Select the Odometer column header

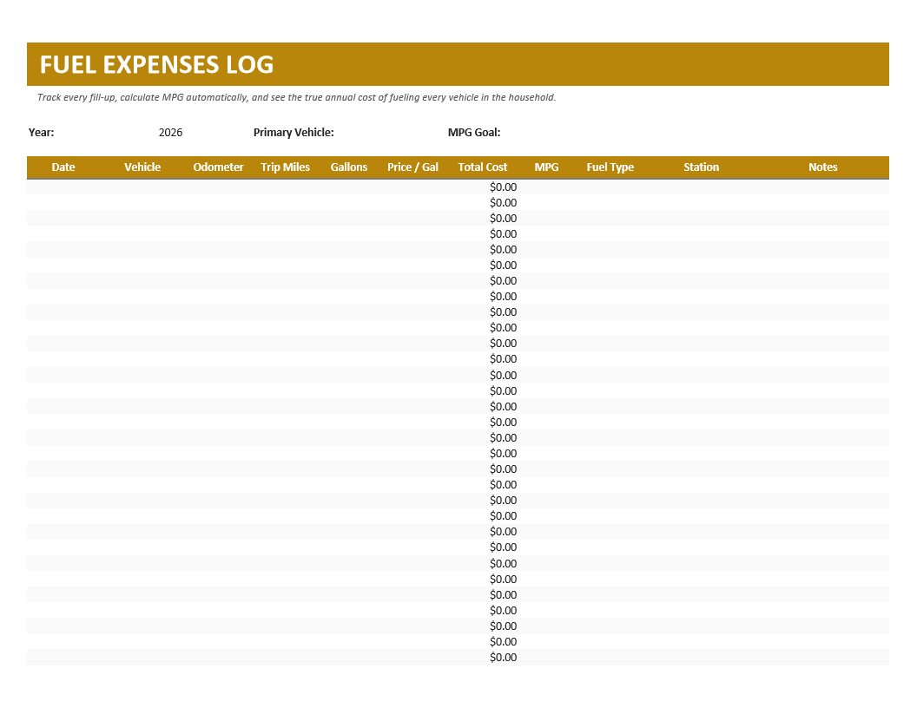click(218, 167)
